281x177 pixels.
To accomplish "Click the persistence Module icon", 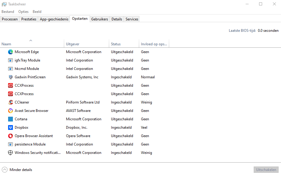I will point(10,144).
